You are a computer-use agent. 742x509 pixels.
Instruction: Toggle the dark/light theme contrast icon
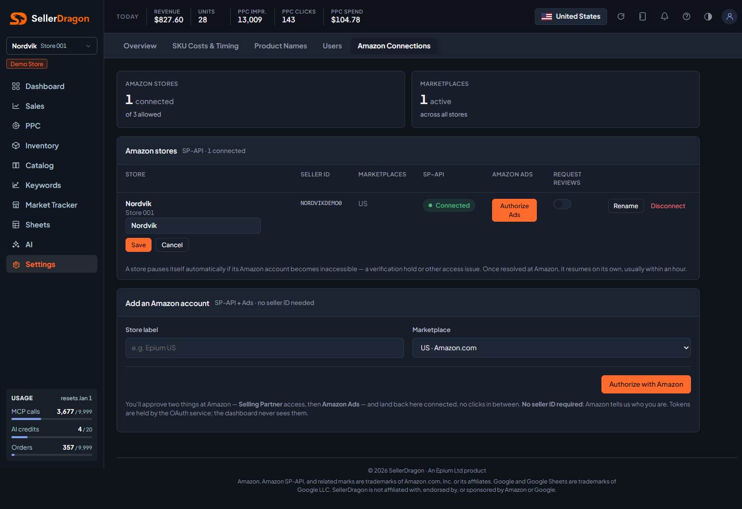click(708, 17)
